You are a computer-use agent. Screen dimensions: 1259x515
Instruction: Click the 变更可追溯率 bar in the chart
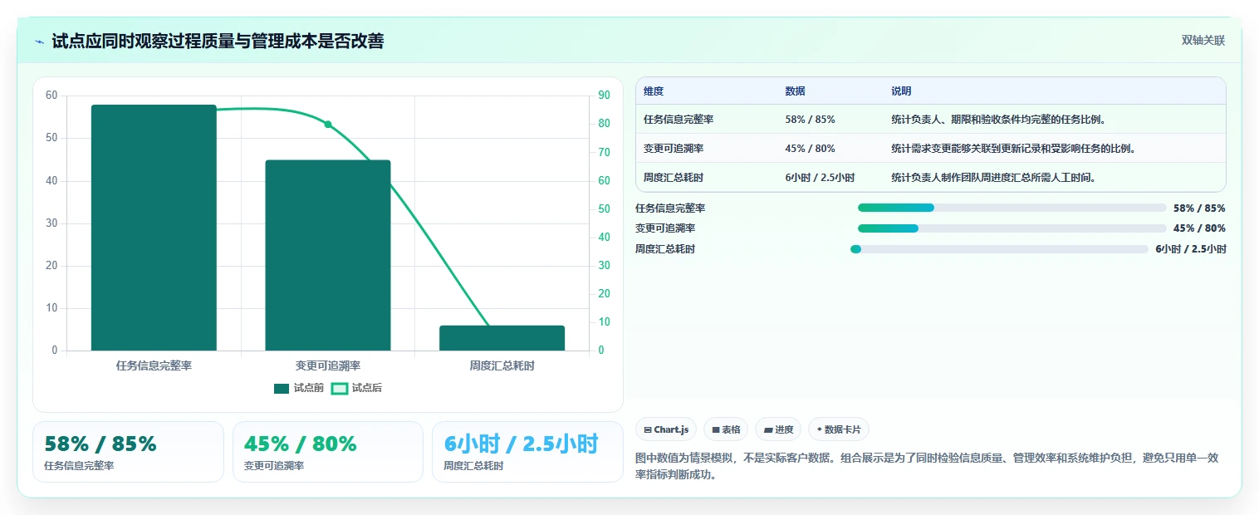[x=328, y=255]
